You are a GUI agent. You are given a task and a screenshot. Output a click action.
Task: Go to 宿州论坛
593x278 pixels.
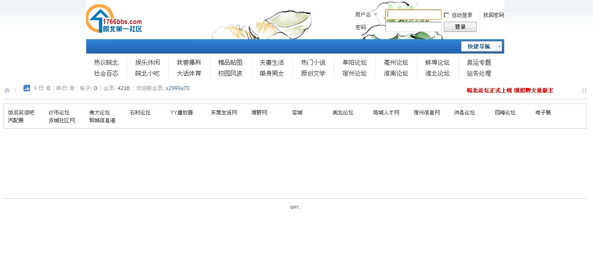(354, 74)
